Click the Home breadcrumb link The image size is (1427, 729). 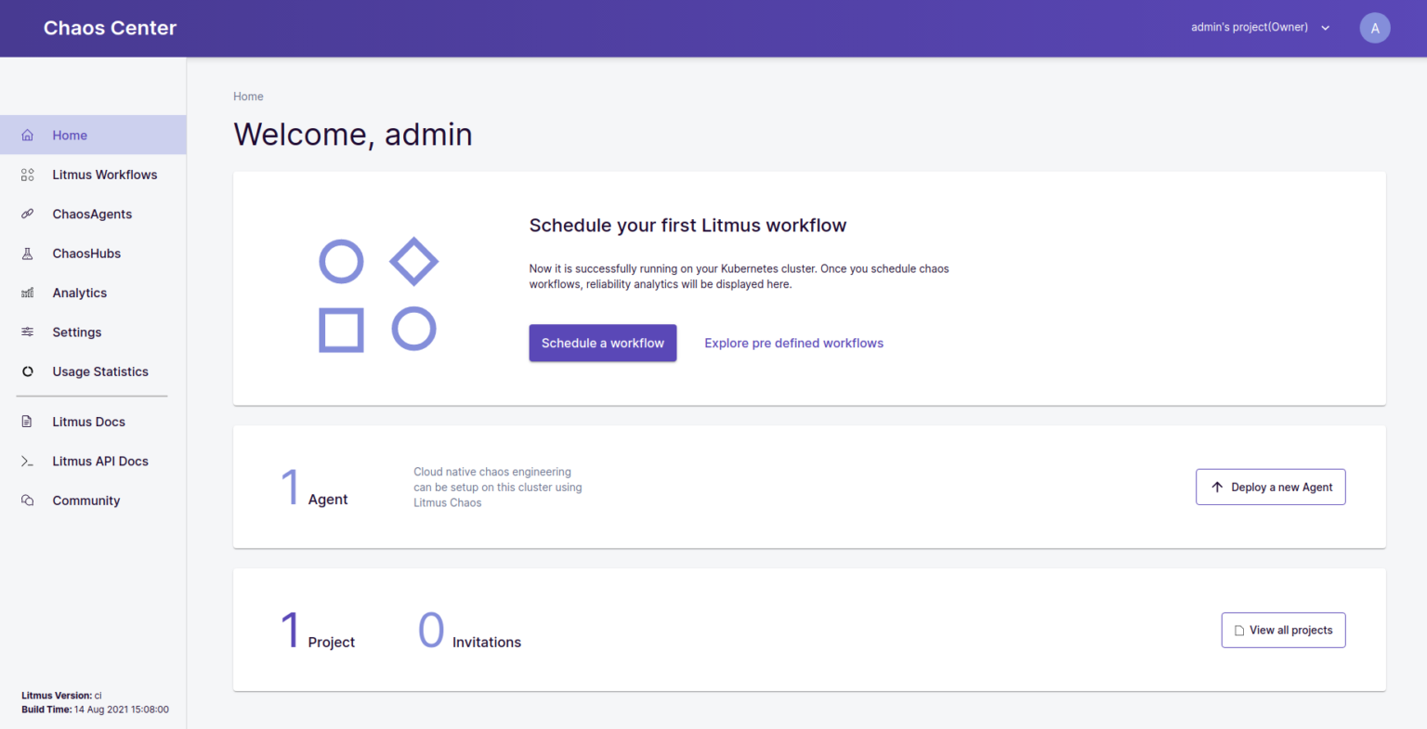click(x=248, y=96)
